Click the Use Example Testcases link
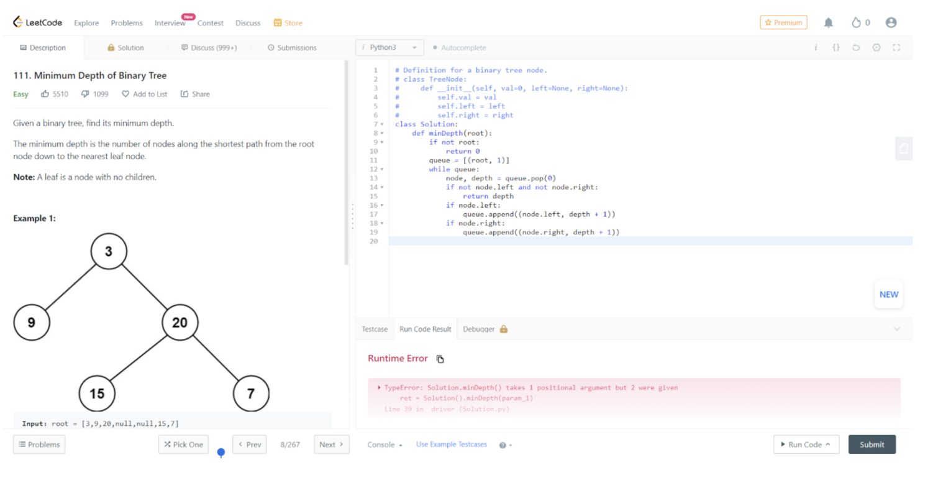This screenshot has width=938, height=480. pos(452,445)
